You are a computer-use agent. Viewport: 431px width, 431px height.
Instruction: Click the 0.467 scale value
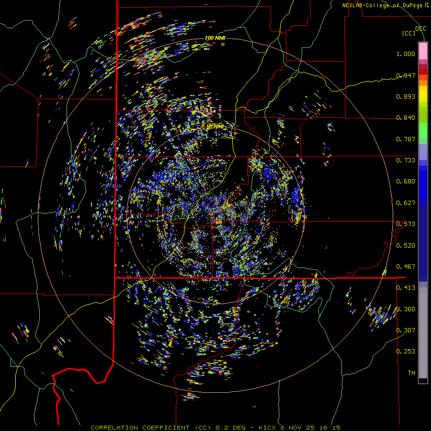(x=406, y=266)
